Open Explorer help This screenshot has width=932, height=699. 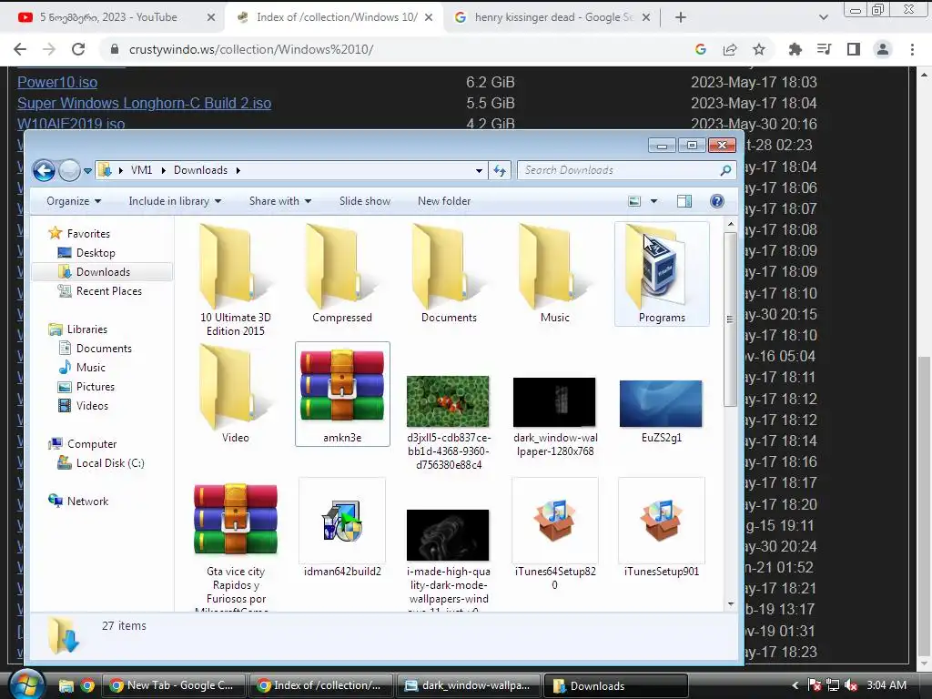717,201
